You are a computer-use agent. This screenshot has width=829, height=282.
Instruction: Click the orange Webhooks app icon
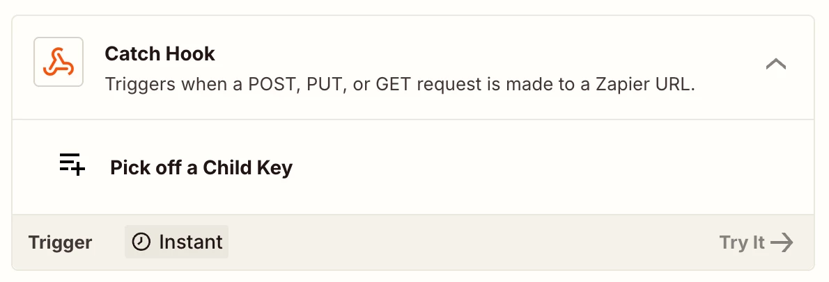tap(58, 63)
